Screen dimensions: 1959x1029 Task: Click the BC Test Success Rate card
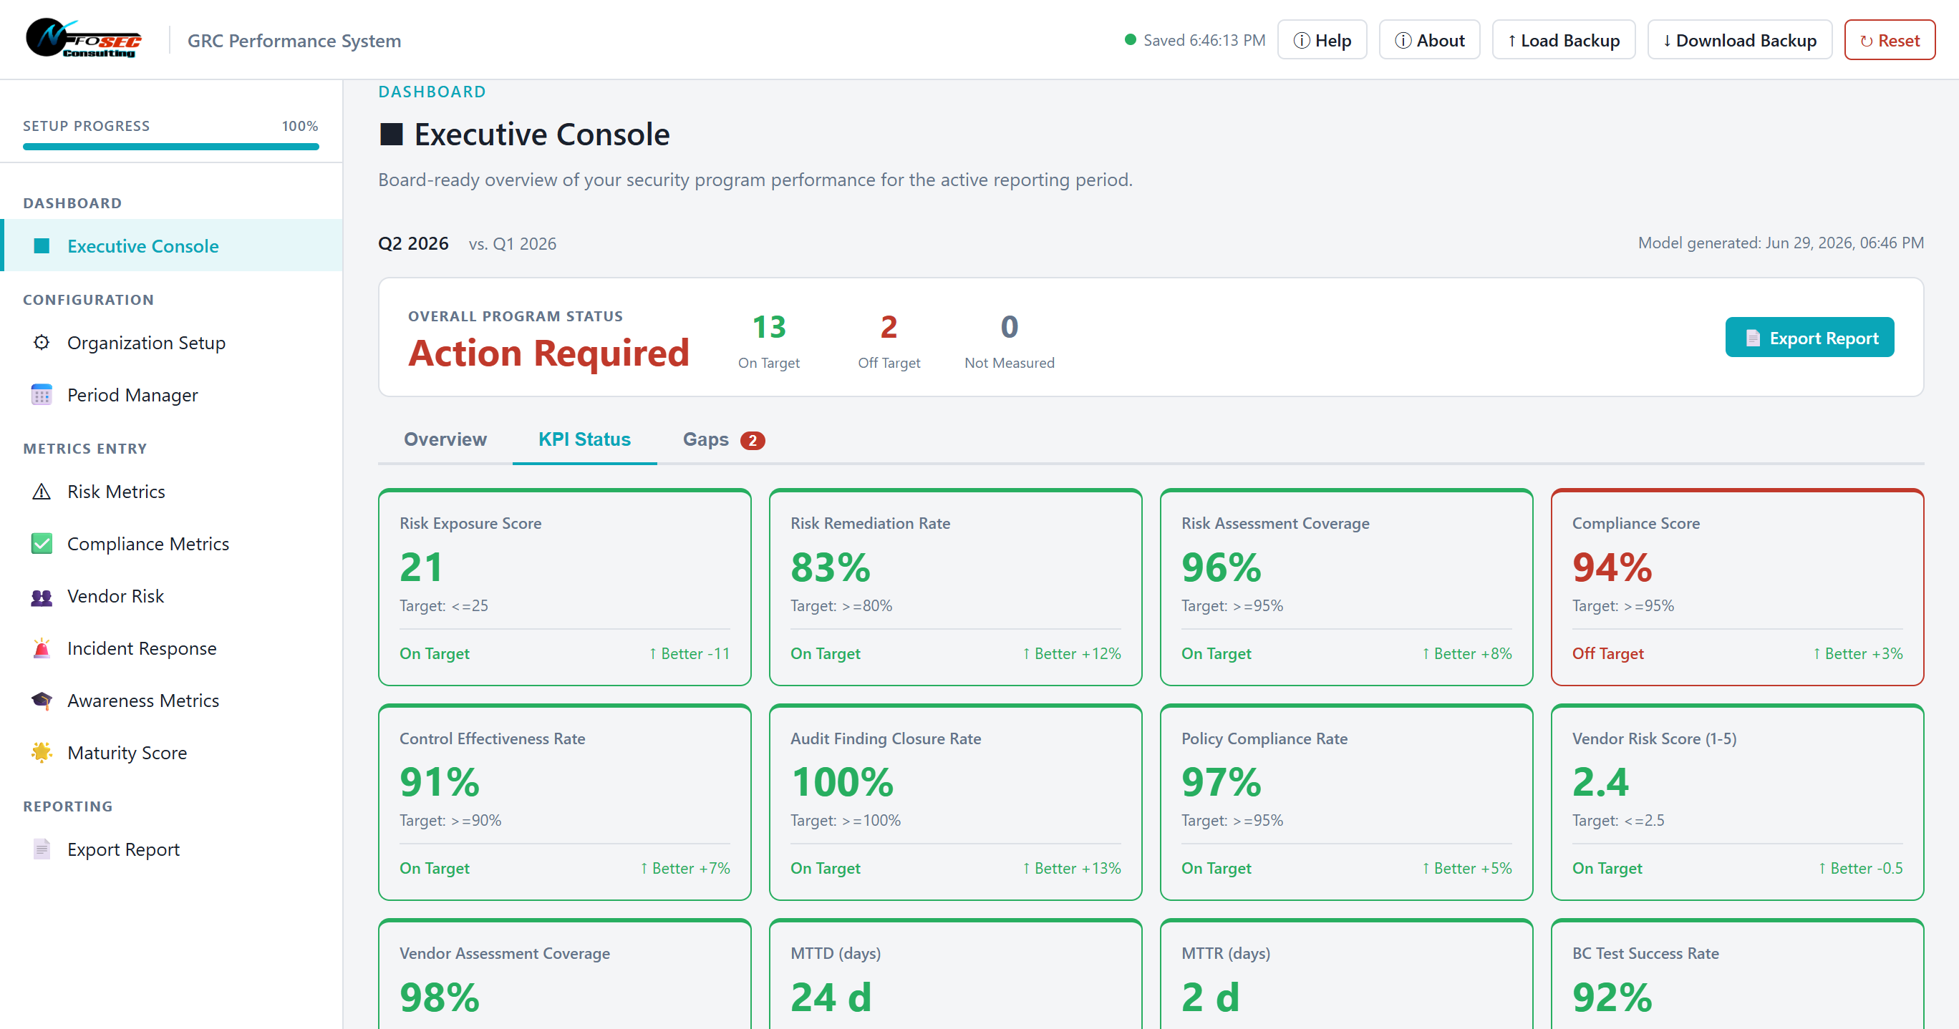pos(1737,973)
